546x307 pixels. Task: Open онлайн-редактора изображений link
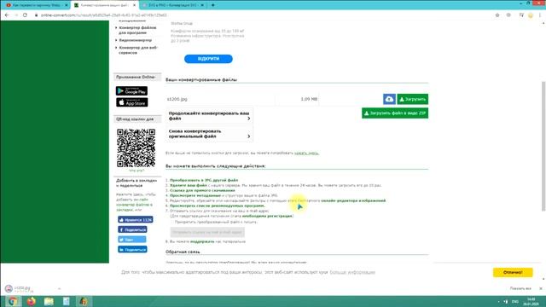[x=353, y=201]
